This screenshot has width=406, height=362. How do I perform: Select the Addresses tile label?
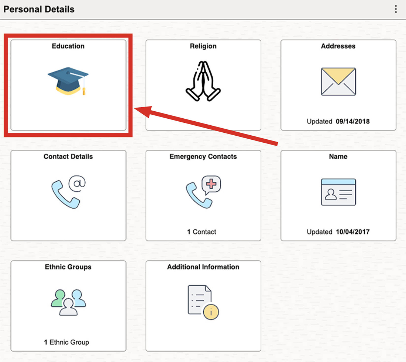[338, 46]
